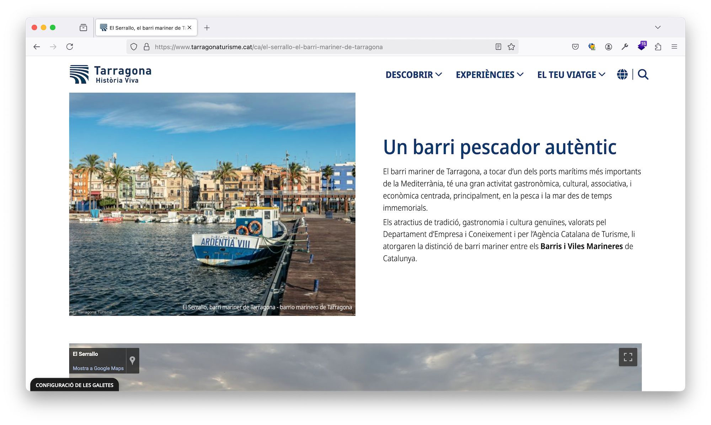Toggle fullscreen on the street view panel
The image size is (711, 425).
(x=628, y=357)
